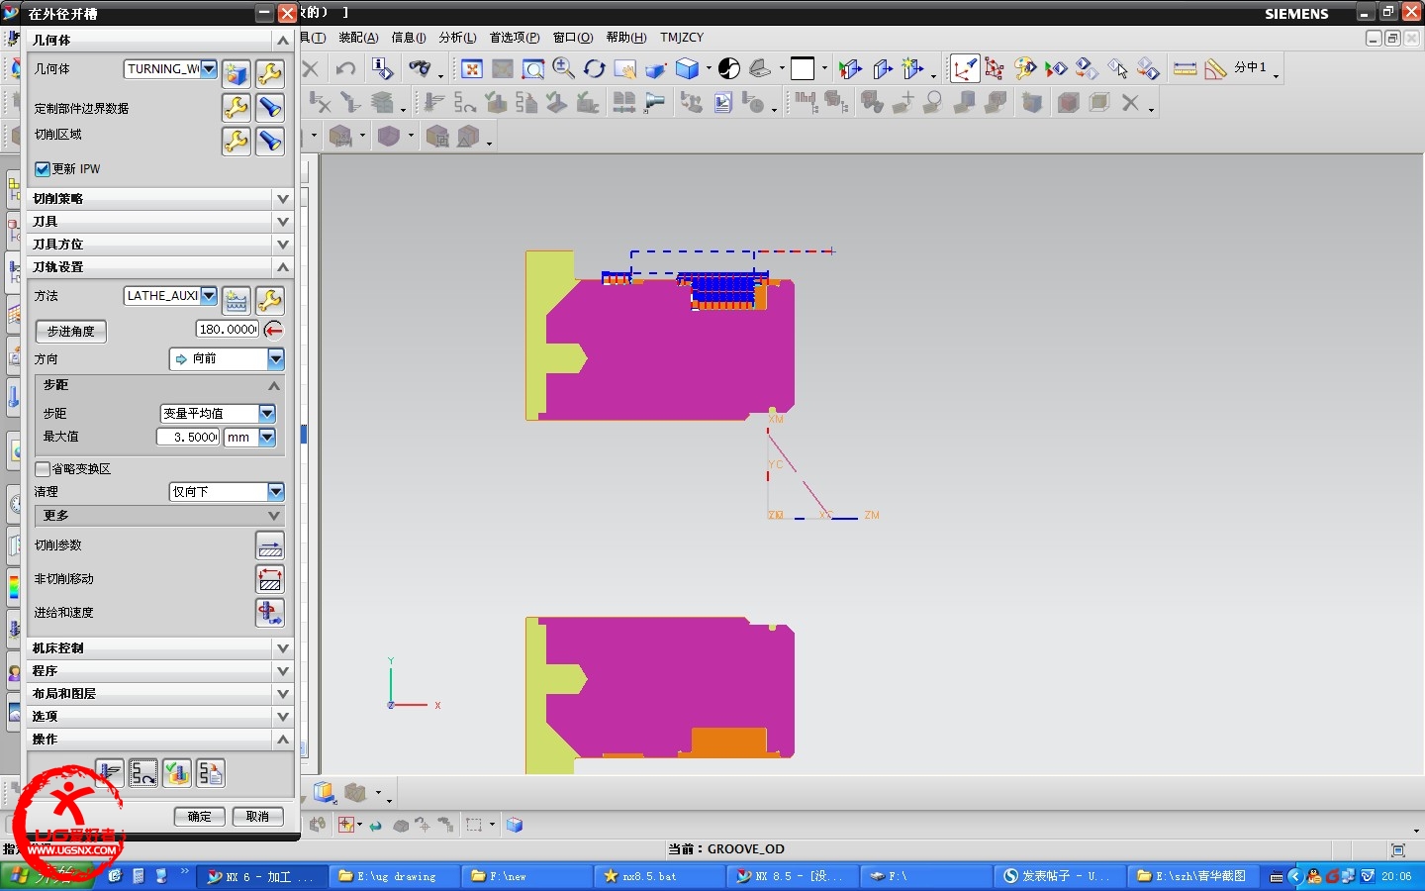Screen dimensions: 1425x891
Task: Click the 最大值 3.5000 input field
Action: click(x=188, y=438)
